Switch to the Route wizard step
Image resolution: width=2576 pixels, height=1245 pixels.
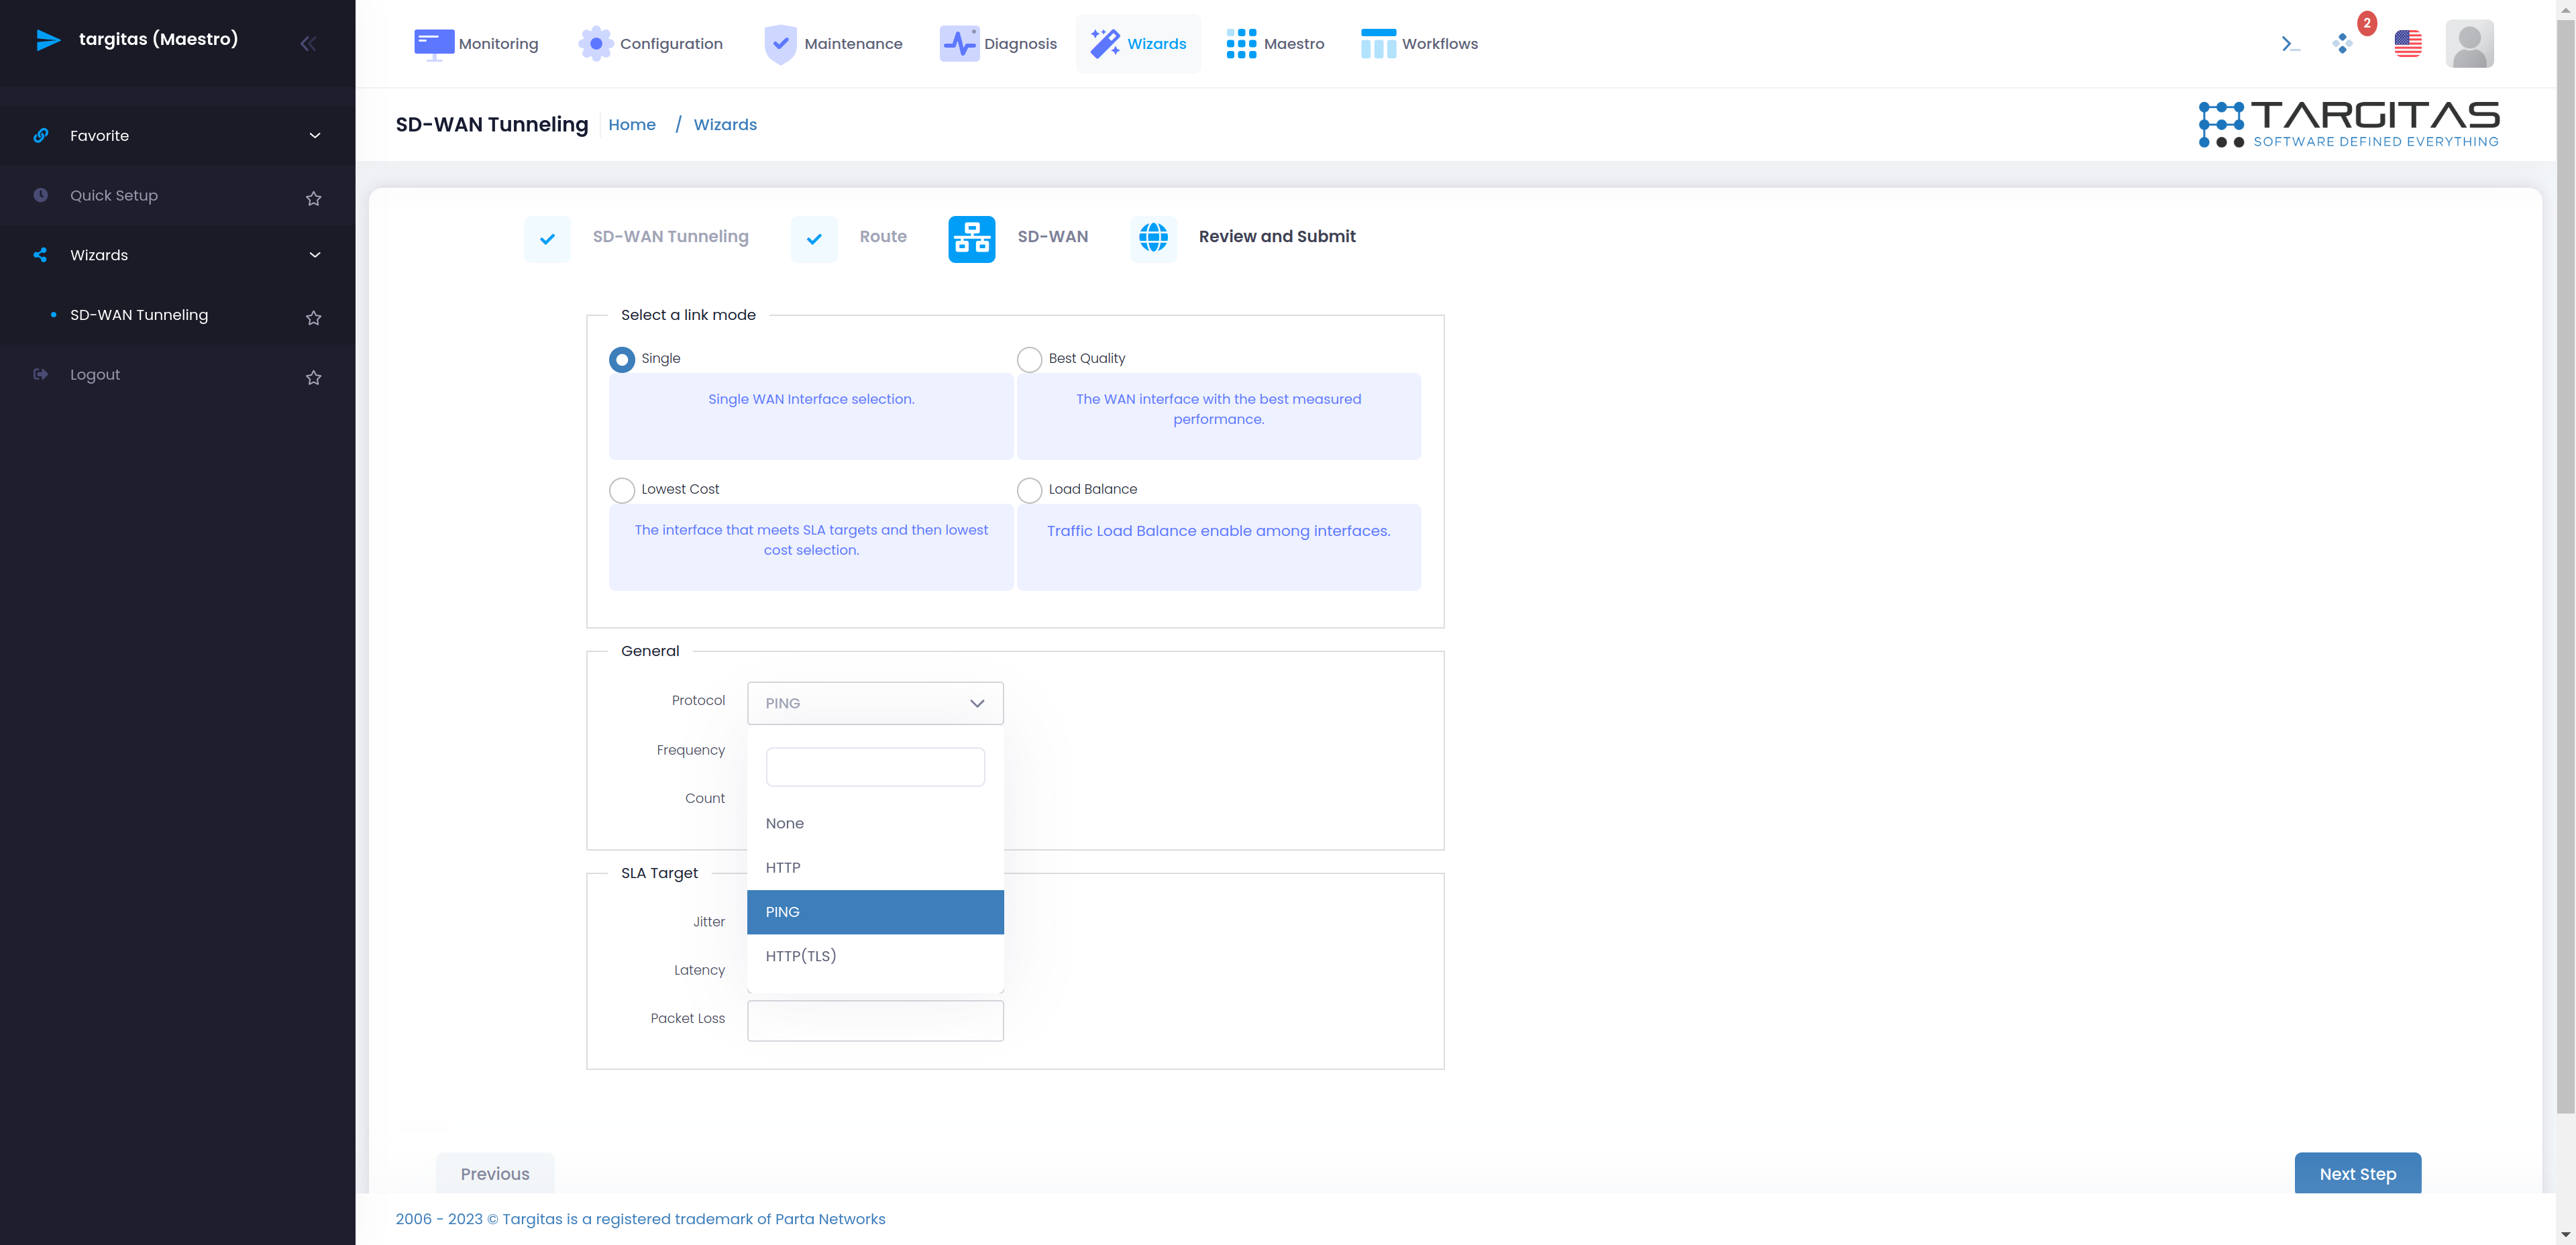[882, 235]
